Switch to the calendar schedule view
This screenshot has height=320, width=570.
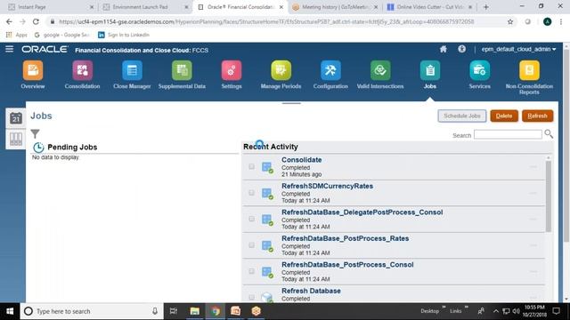[x=16, y=118]
